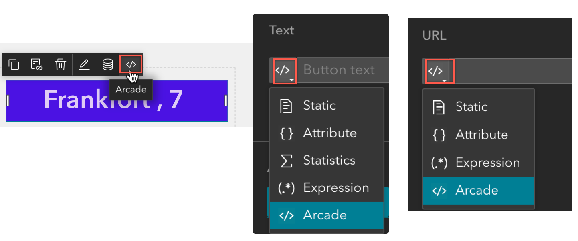Click the style icon next to duplicate

[37, 64]
